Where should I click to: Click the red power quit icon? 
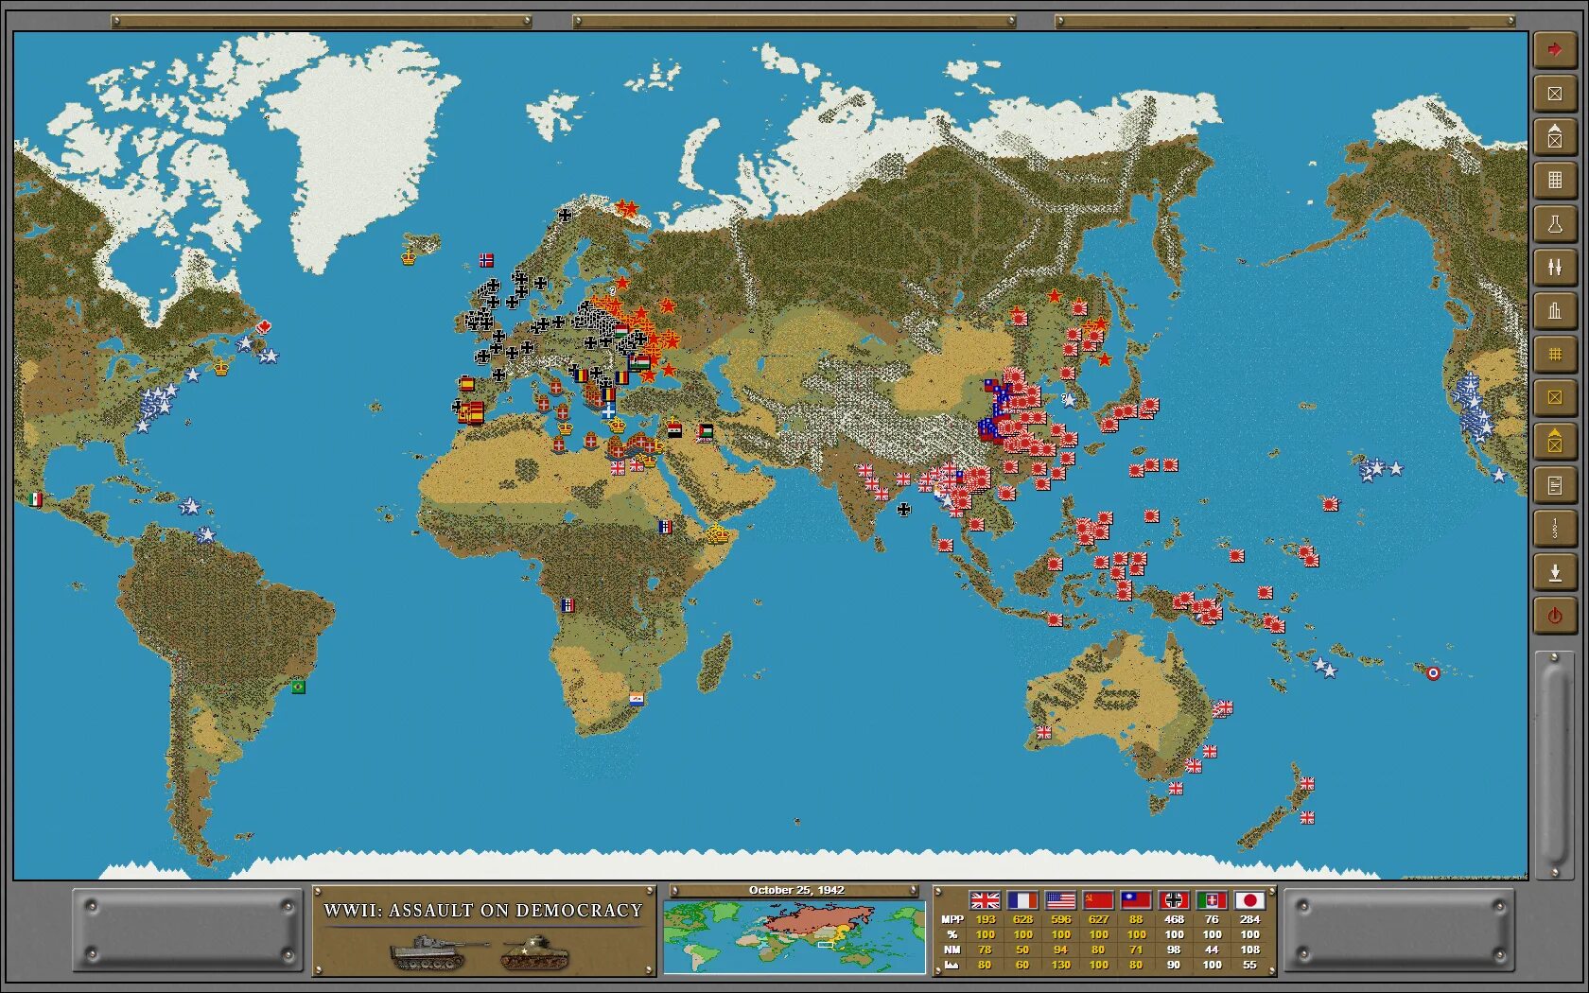1554,616
